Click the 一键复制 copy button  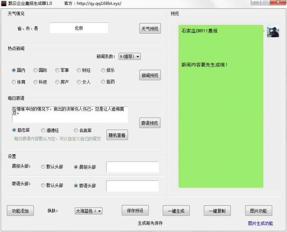[217, 210]
